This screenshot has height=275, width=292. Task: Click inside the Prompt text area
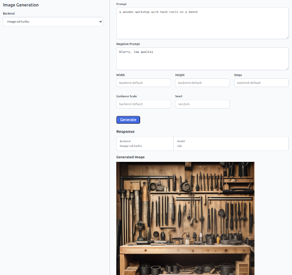[x=203, y=23]
